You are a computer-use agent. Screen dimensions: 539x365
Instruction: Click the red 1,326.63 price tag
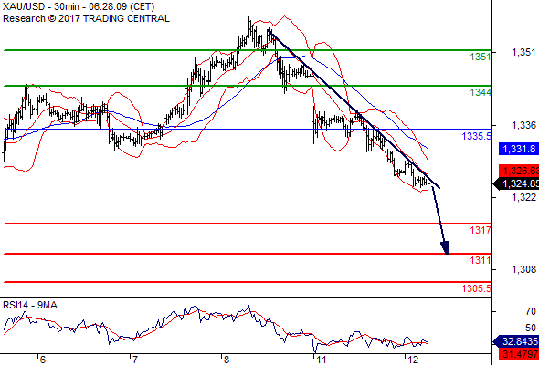pyautogui.click(x=519, y=171)
